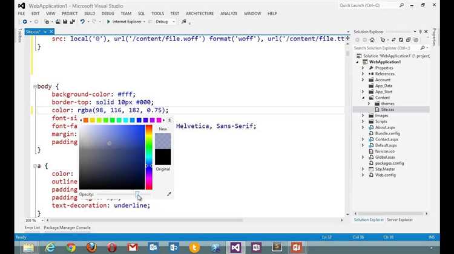Image resolution: width=454 pixels, height=254 pixels.
Task: Select Default.aspx in Solution Explorer
Action: (x=386, y=145)
